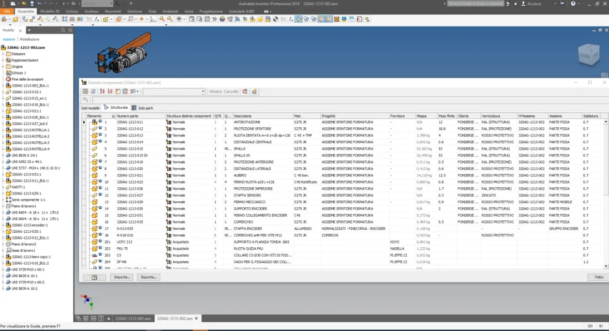Click the find magnifier icon in BOM toolbar

point(132,92)
